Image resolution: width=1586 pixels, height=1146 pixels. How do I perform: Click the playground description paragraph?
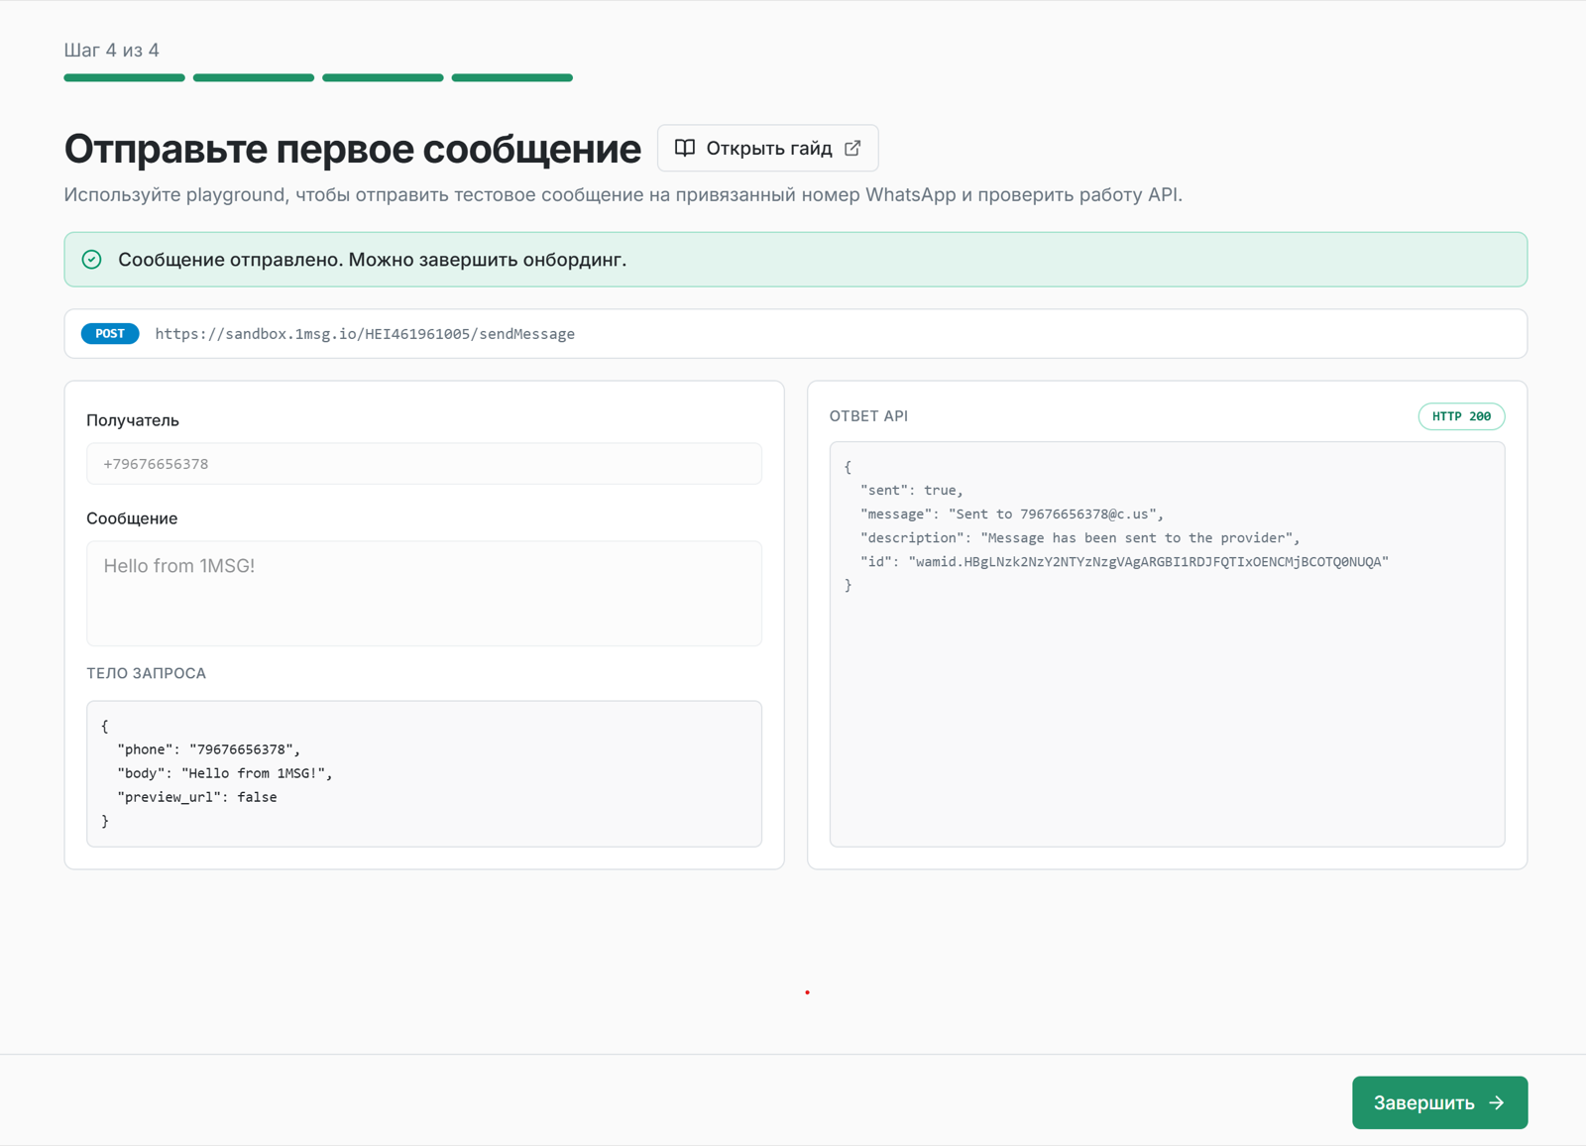623,194
